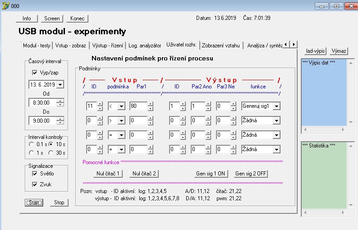
Task: Expand the Generuj sig1 function dropdown
Action: click(x=276, y=106)
